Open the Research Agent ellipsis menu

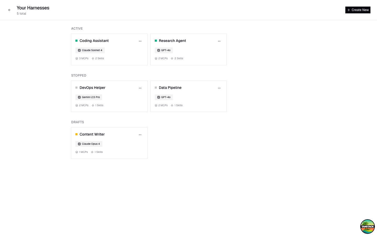click(x=219, y=41)
